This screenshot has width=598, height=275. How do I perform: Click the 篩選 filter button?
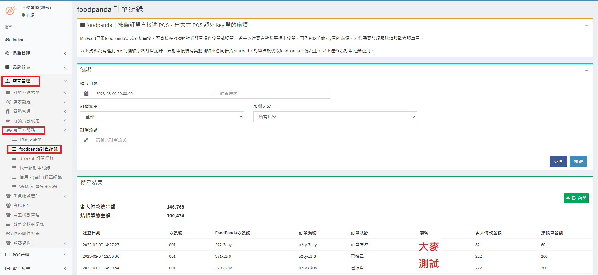[578, 161]
